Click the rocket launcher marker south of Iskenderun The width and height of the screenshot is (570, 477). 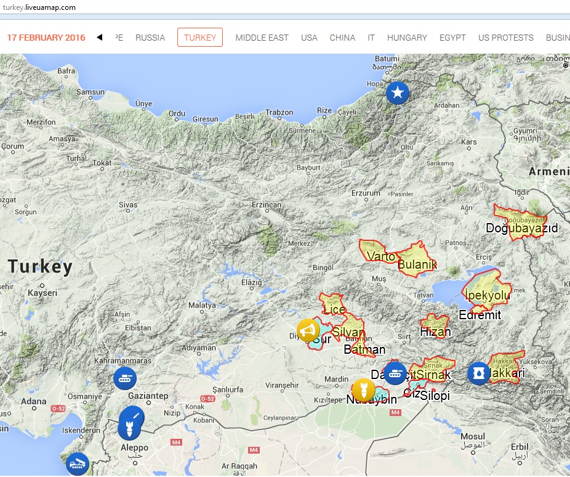coord(78,463)
